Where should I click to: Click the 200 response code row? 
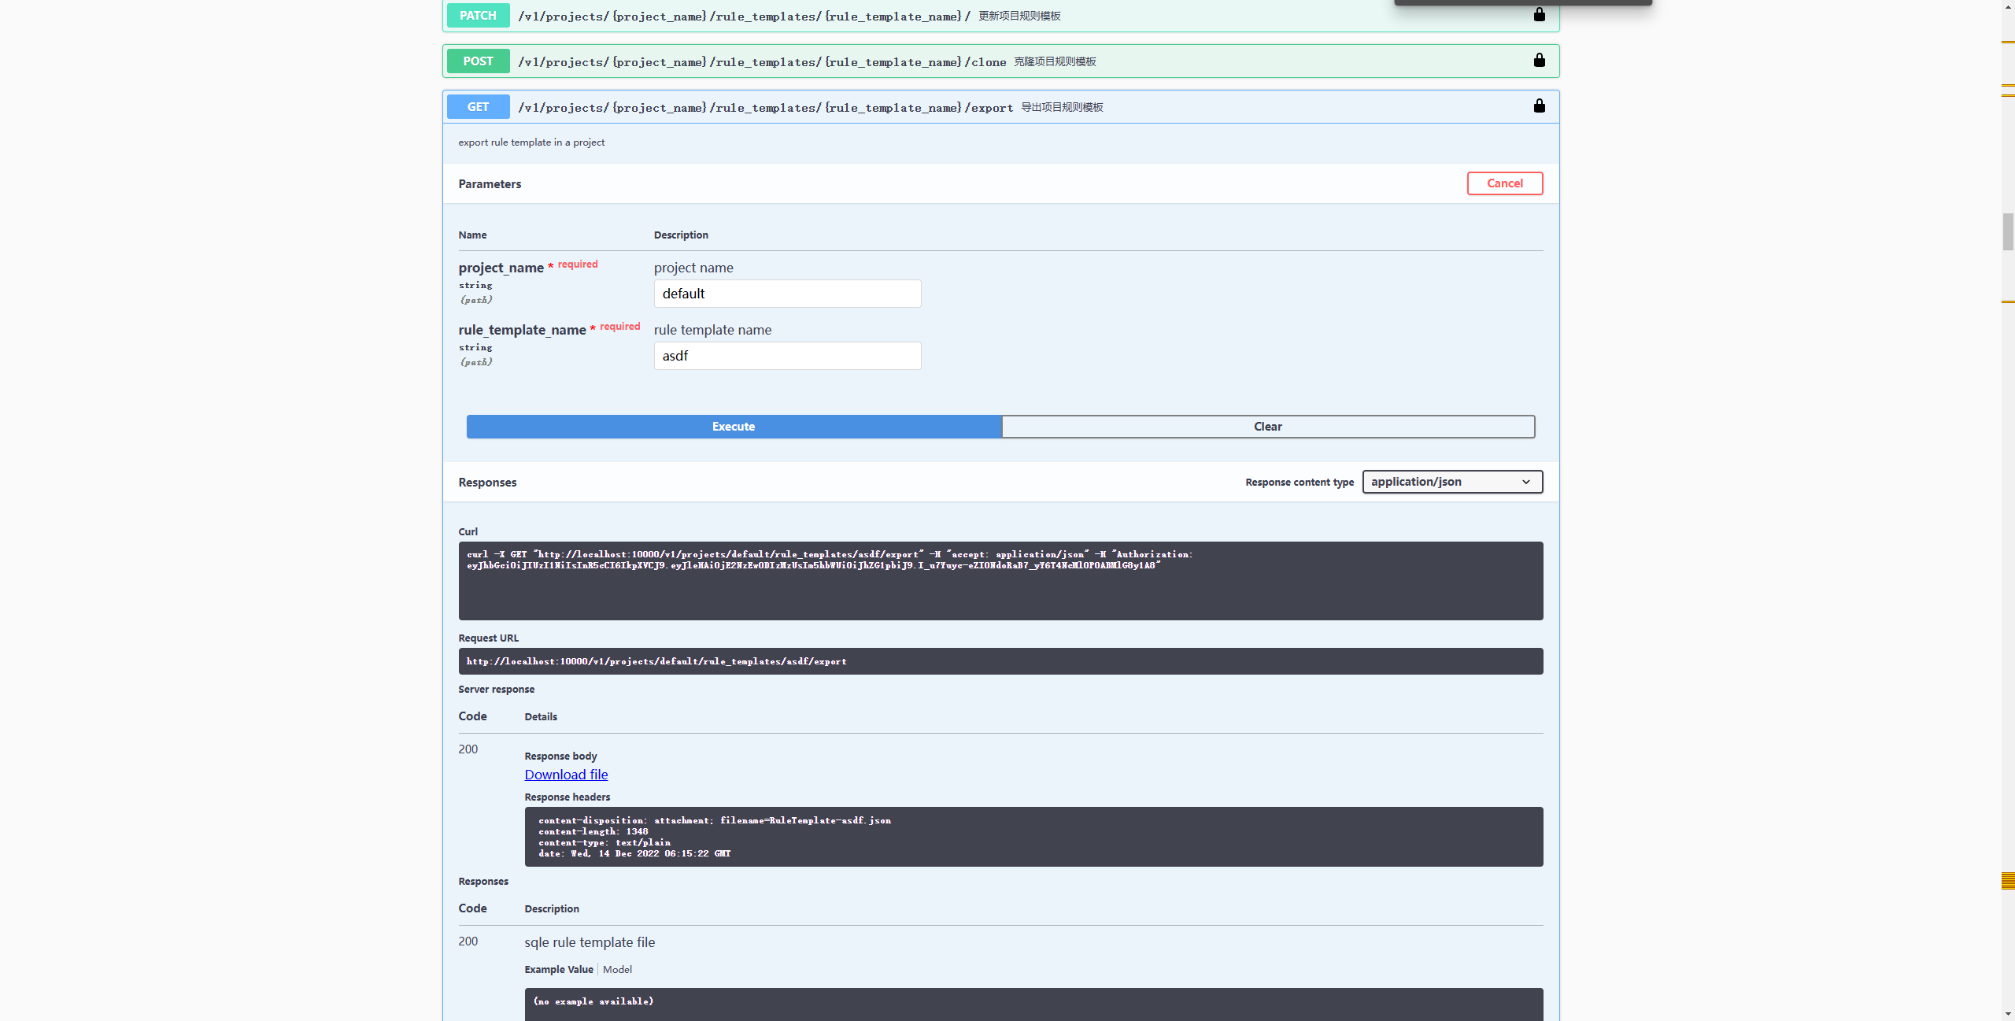click(x=468, y=749)
